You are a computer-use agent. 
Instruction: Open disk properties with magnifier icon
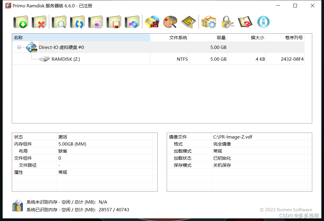click(58, 22)
